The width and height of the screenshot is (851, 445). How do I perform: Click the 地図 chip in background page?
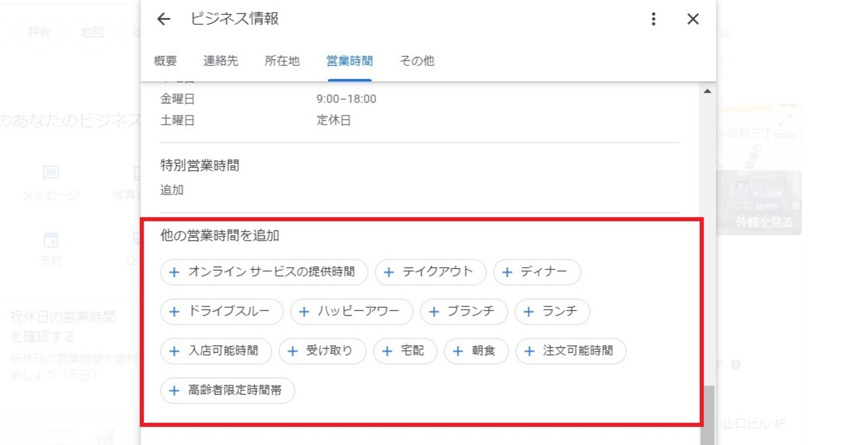92,32
